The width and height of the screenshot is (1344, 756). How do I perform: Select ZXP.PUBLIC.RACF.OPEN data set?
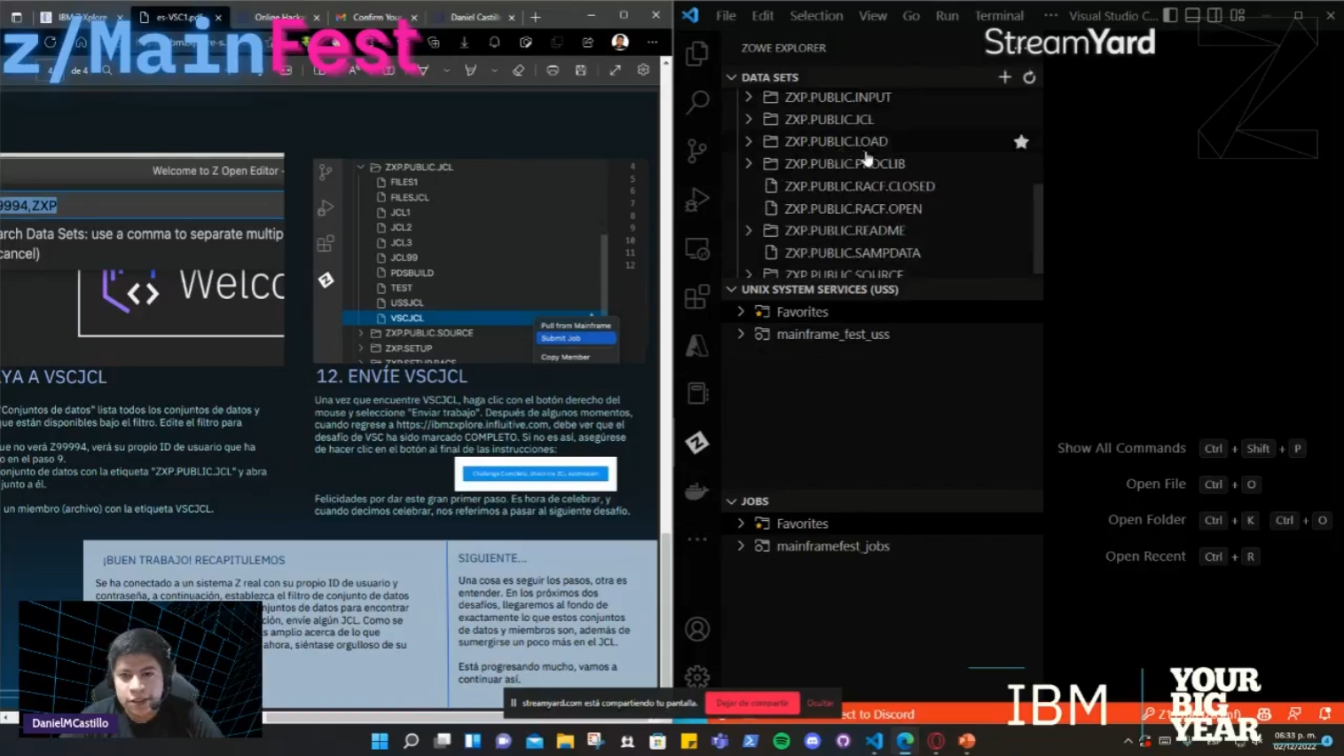coord(853,209)
